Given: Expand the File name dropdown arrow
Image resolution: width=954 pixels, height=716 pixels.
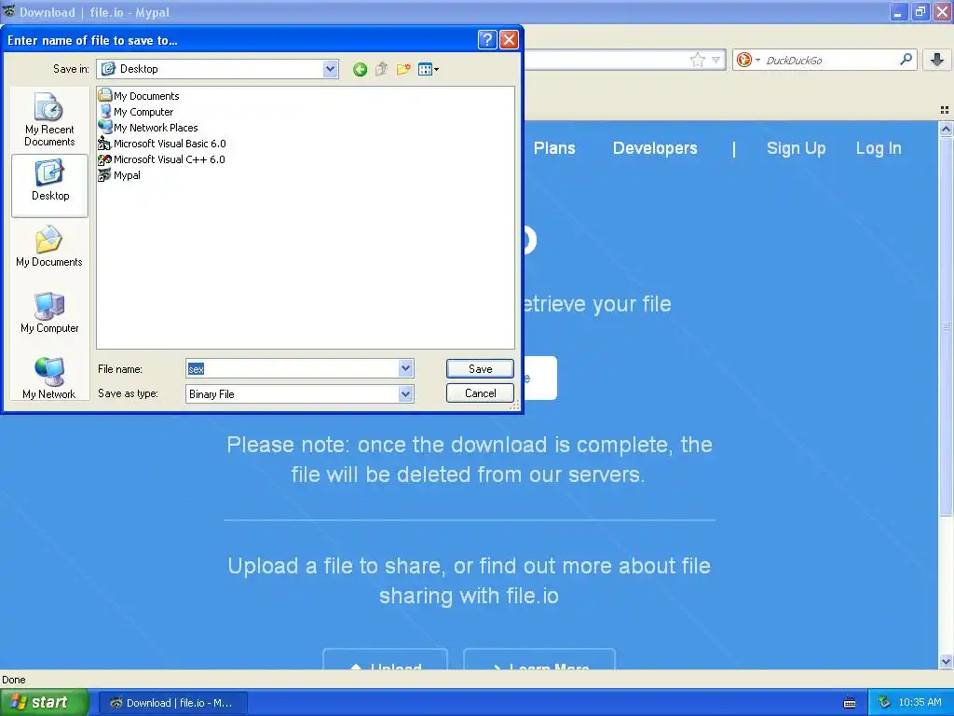Looking at the screenshot, I should [x=406, y=368].
